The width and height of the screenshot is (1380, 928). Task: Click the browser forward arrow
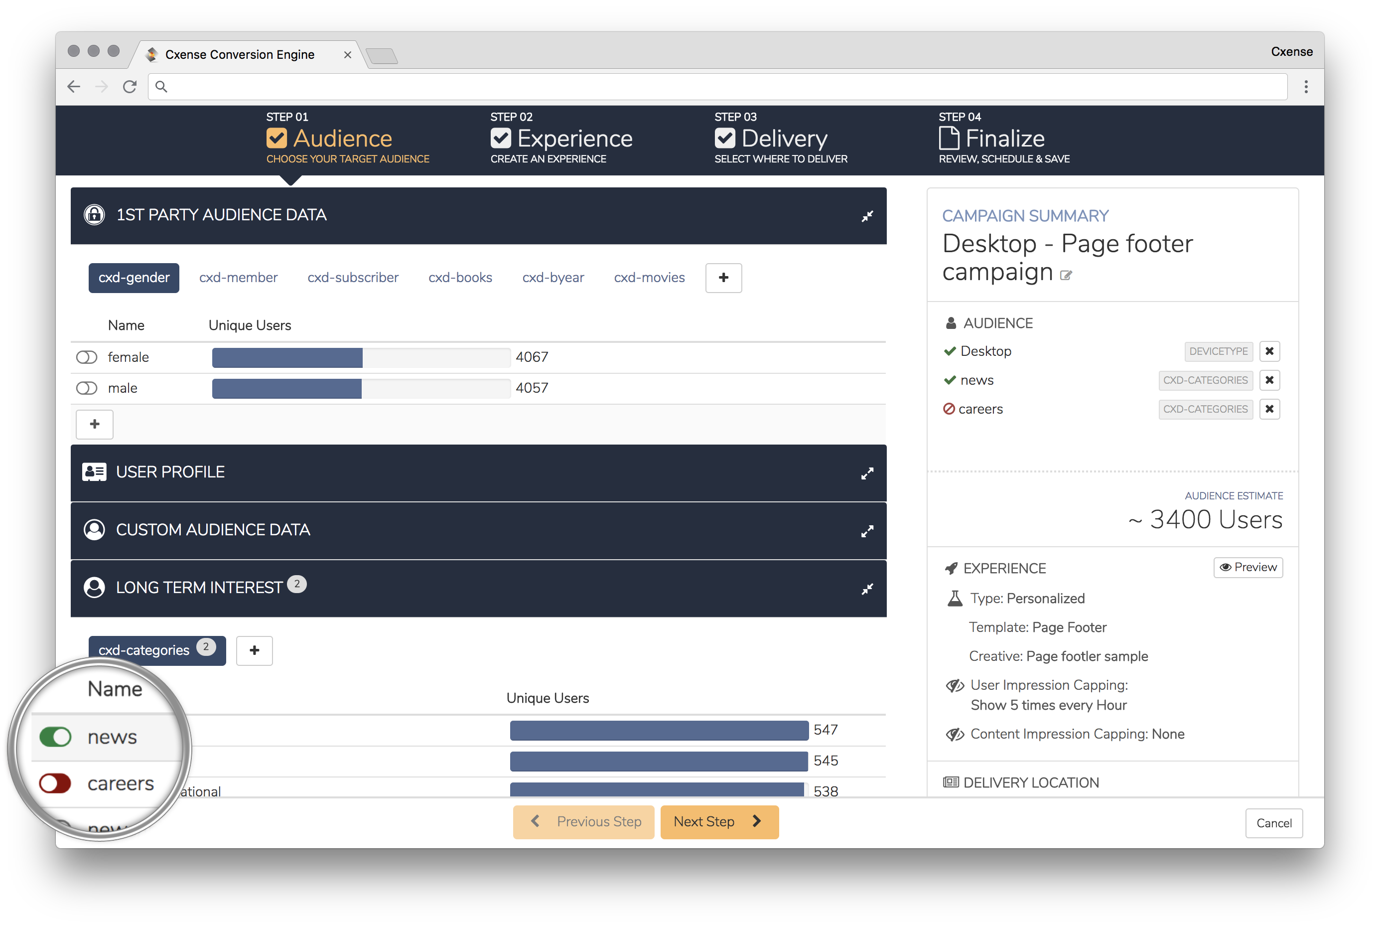102,87
